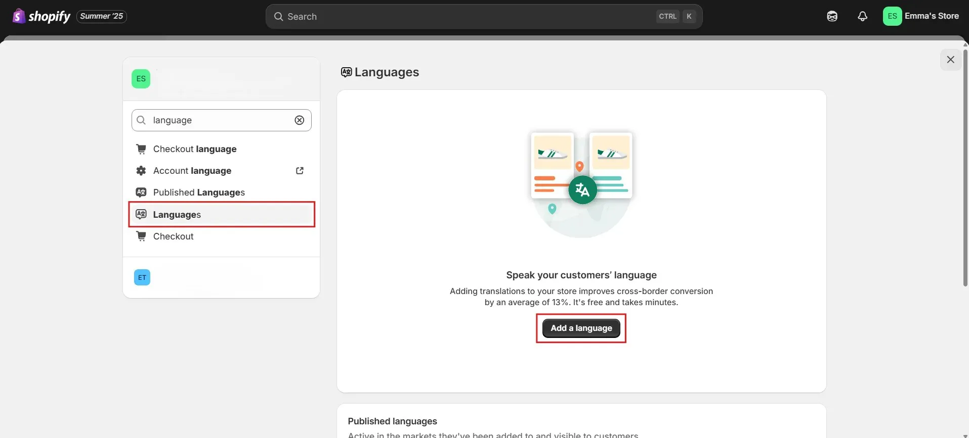This screenshot has width=969, height=438.
Task: Click the translate icon beside Languages item
Action: [141, 214]
